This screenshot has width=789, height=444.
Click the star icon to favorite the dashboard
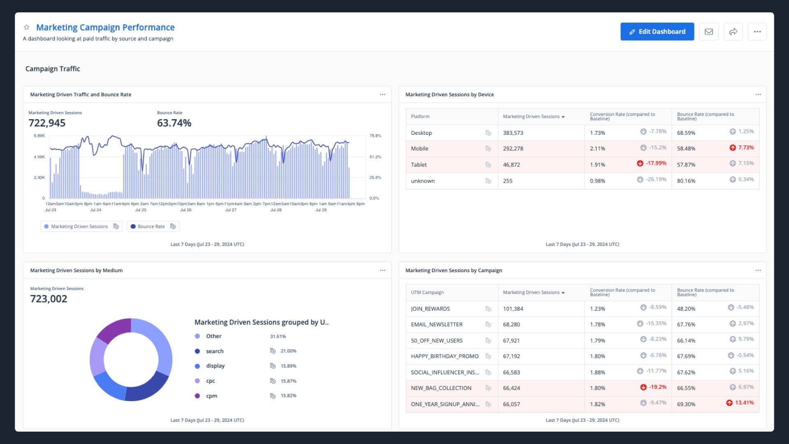(x=26, y=27)
